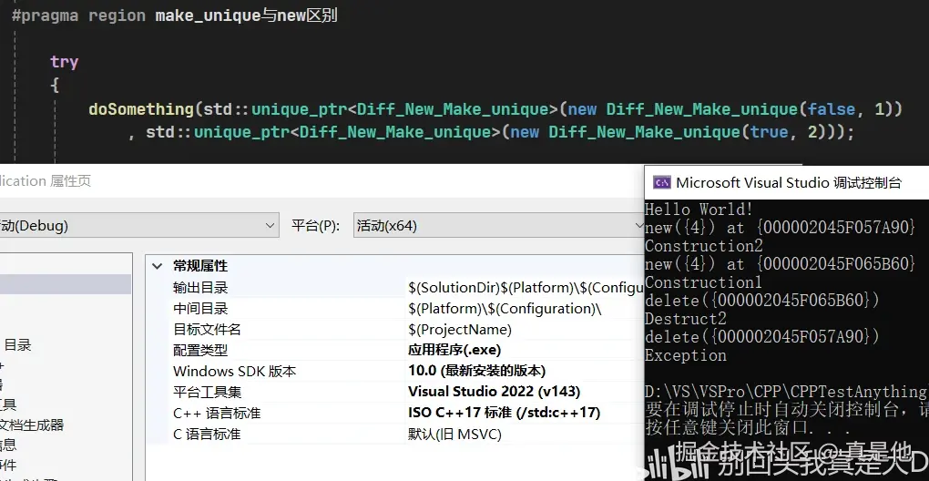Click the #pragma region line
The height and width of the screenshot is (481, 929).
(174, 15)
